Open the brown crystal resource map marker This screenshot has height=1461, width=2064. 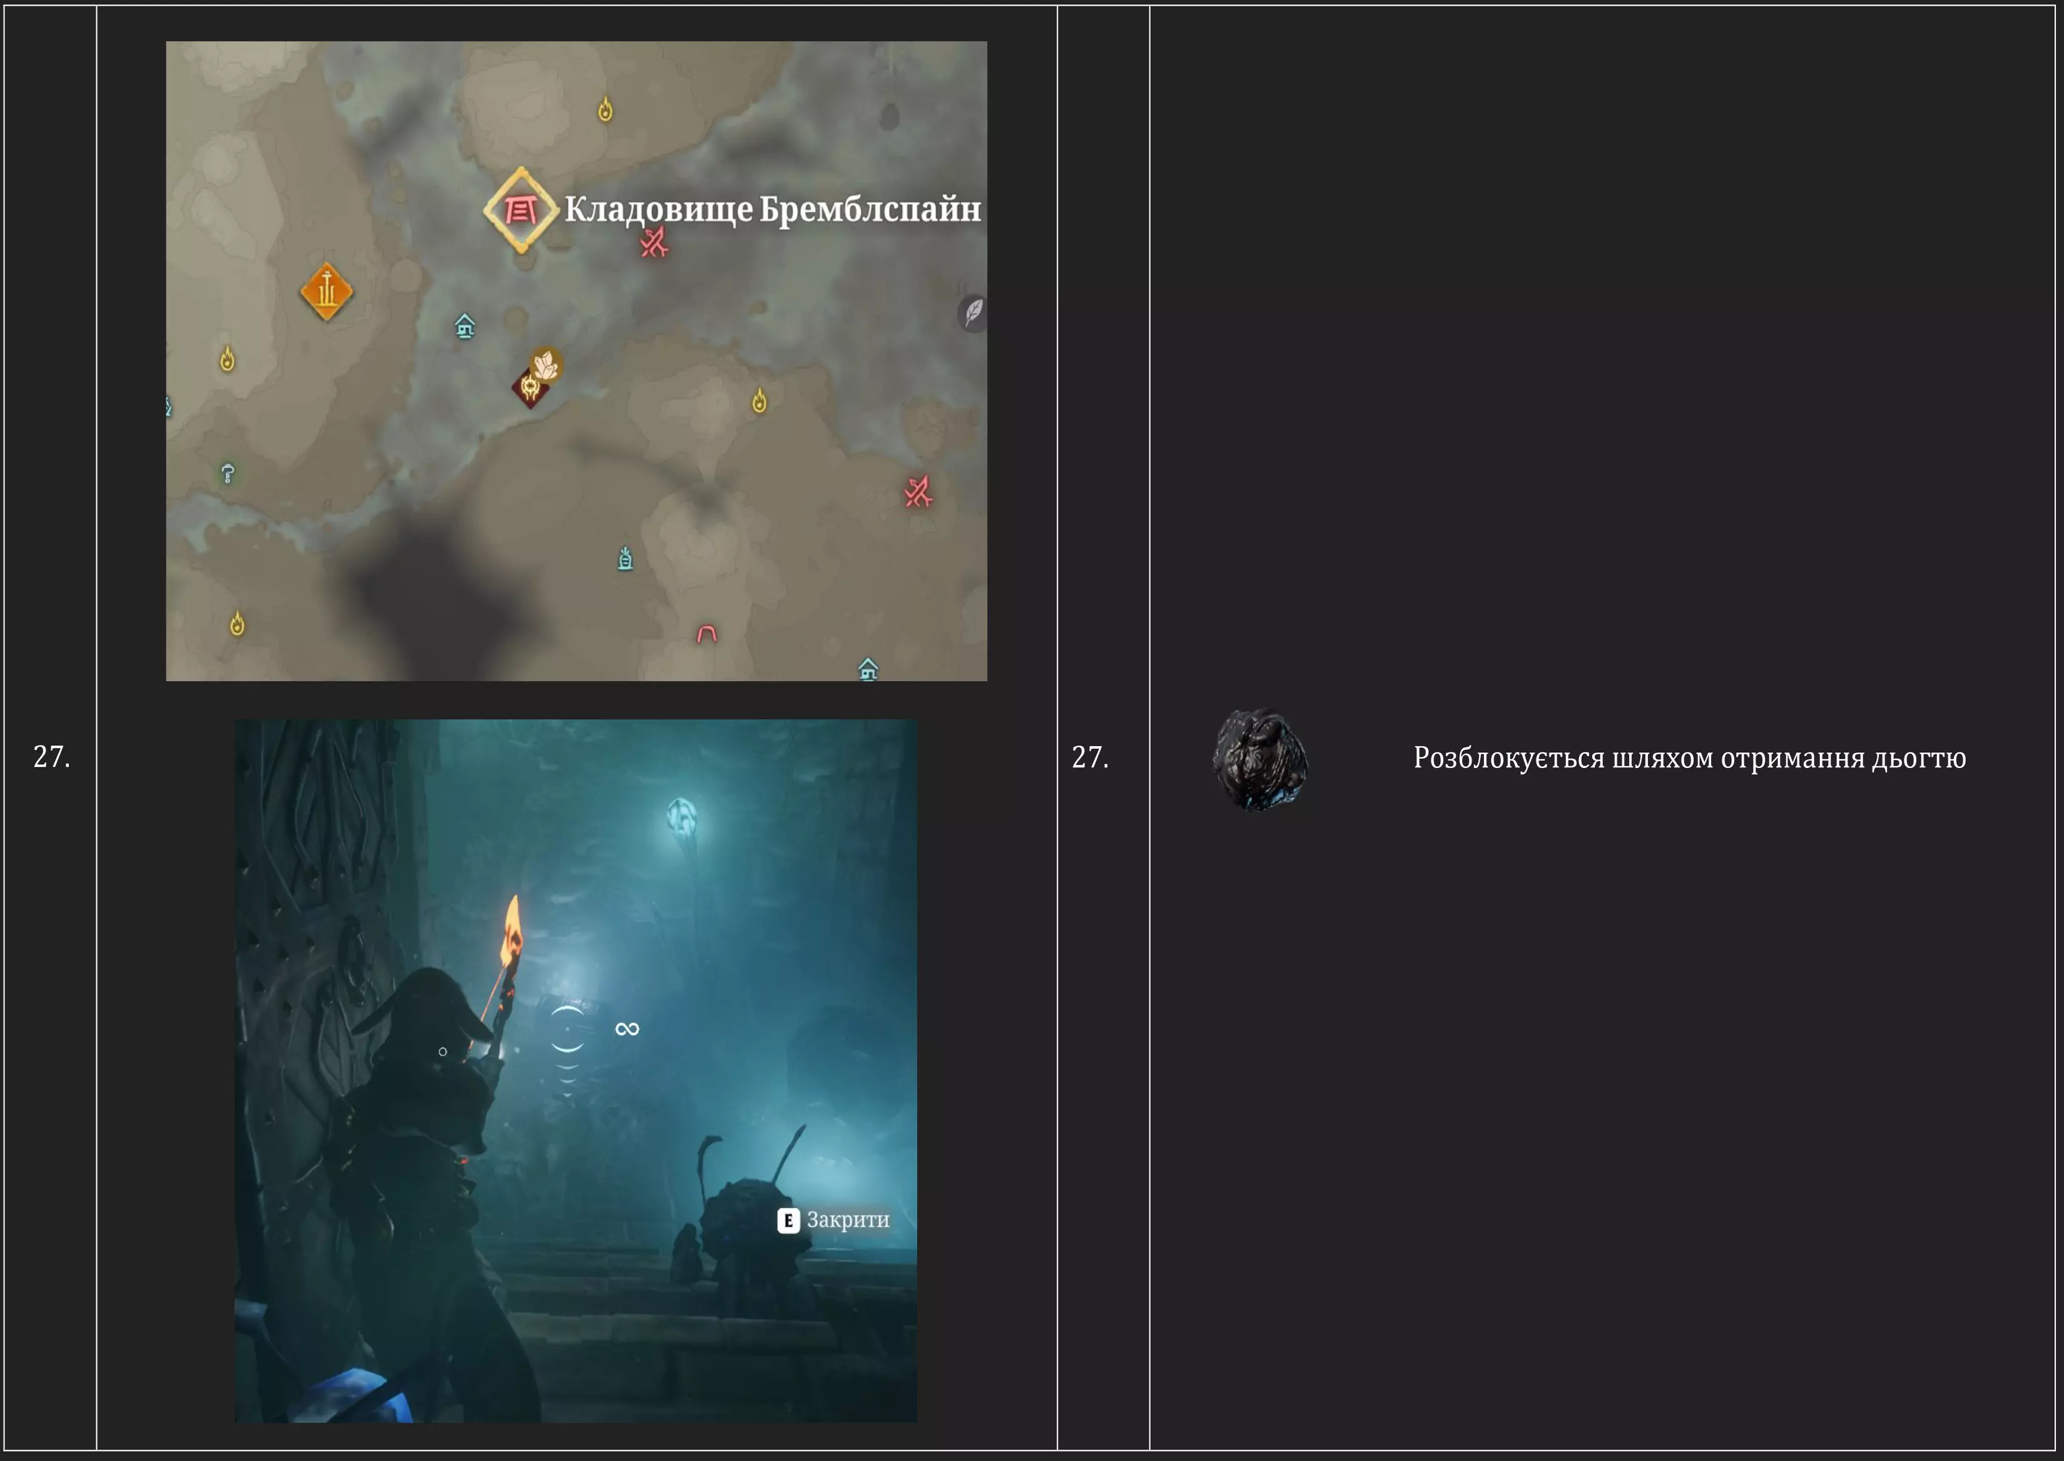[546, 365]
